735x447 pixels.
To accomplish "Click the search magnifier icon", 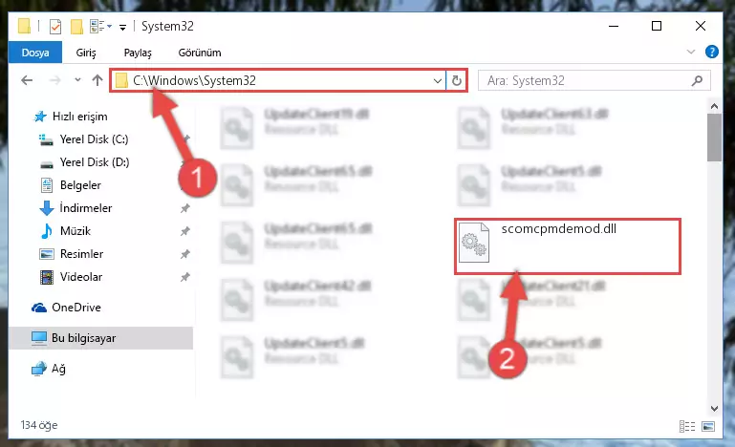I will click(x=697, y=80).
